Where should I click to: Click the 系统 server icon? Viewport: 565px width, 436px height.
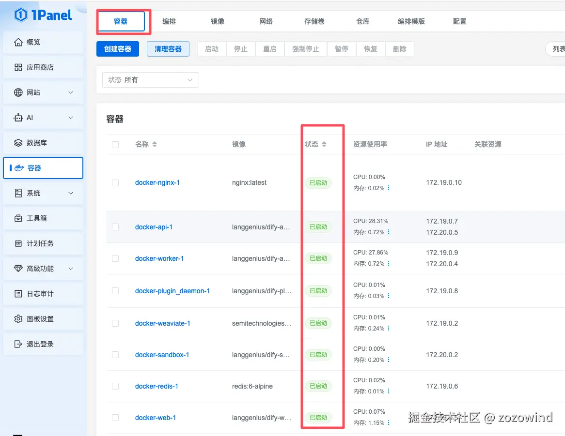coord(18,193)
